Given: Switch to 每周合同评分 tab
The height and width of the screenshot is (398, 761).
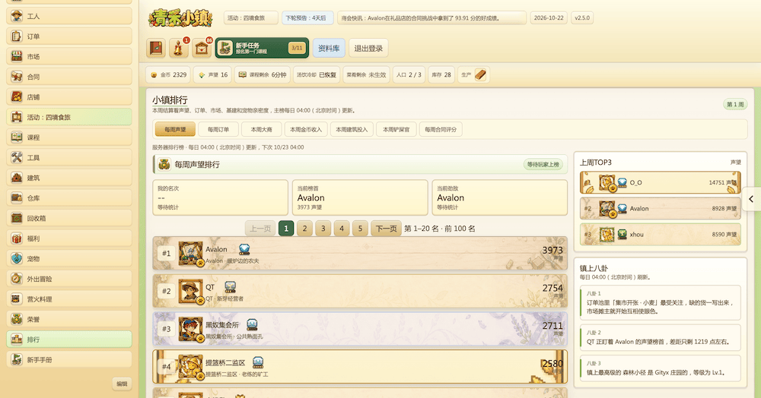Looking at the screenshot, I should pos(441,129).
